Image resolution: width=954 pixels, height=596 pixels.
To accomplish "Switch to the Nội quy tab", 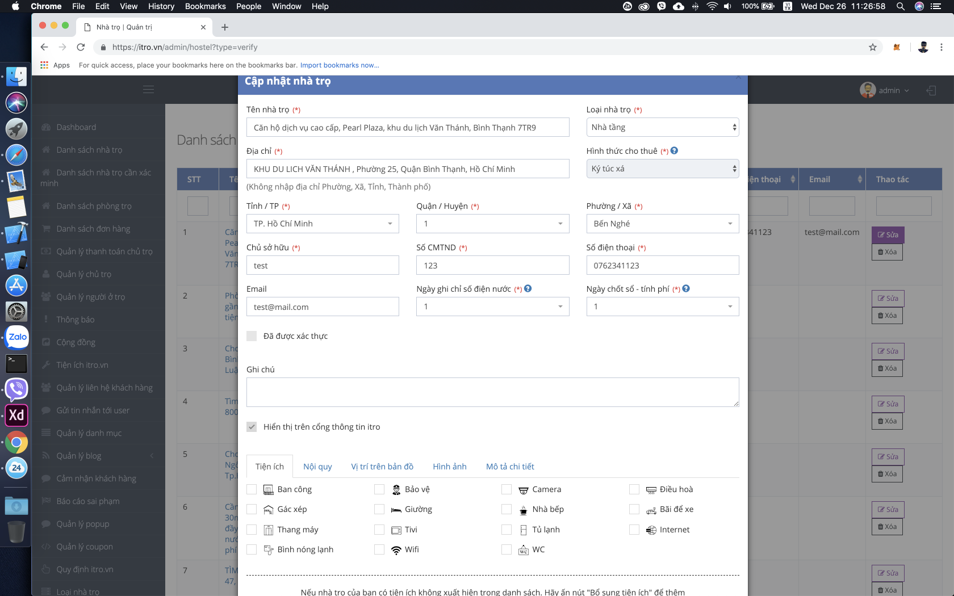I will pyautogui.click(x=317, y=467).
